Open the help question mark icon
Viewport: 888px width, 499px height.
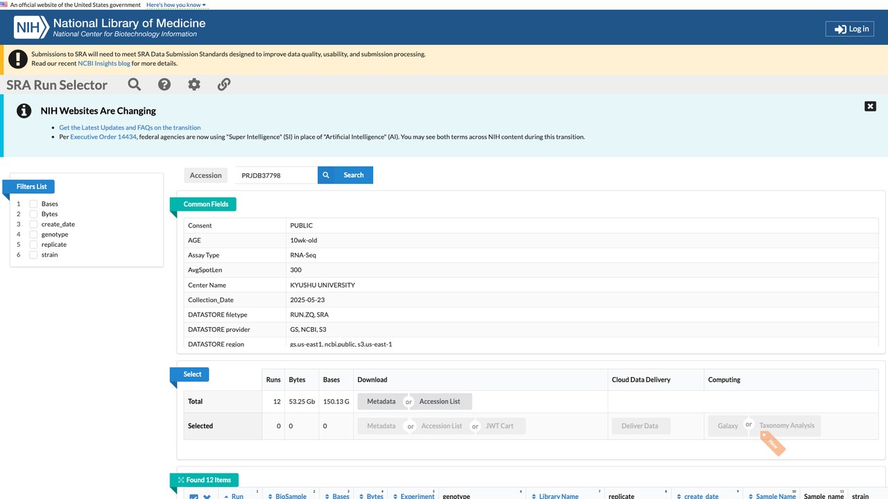[164, 85]
